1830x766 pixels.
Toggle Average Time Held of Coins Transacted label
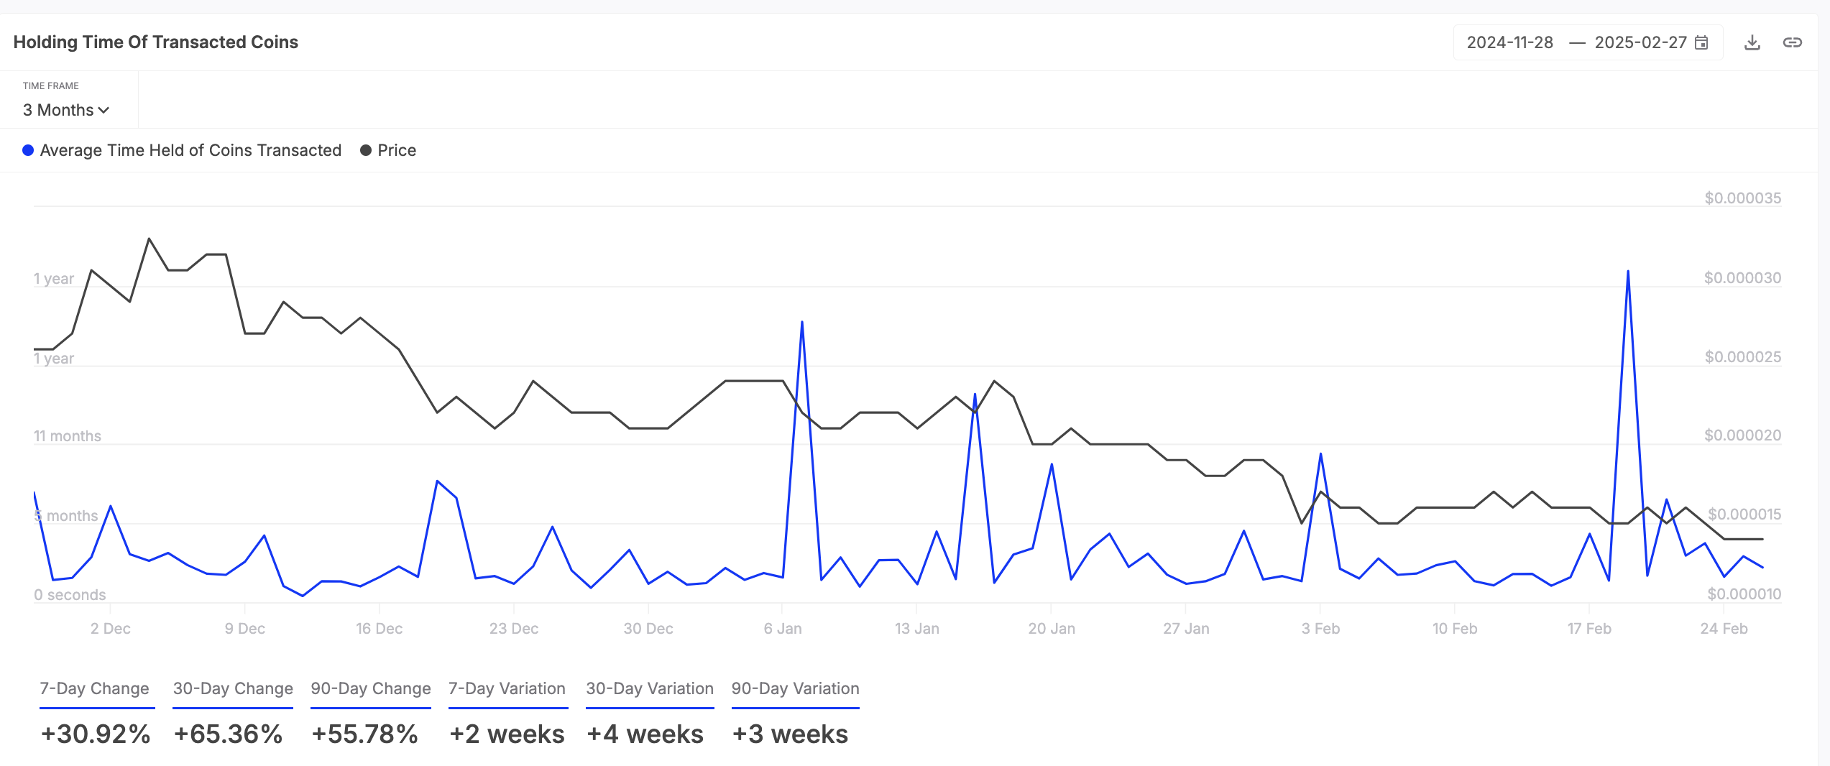click(x=190, y=150)
